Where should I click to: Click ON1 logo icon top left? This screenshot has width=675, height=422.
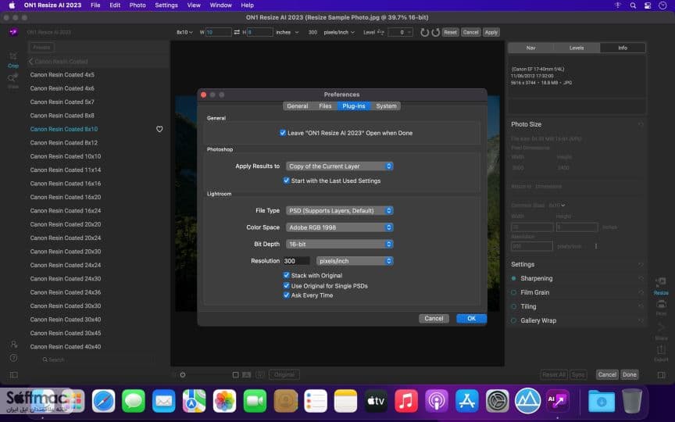point(14,32)
